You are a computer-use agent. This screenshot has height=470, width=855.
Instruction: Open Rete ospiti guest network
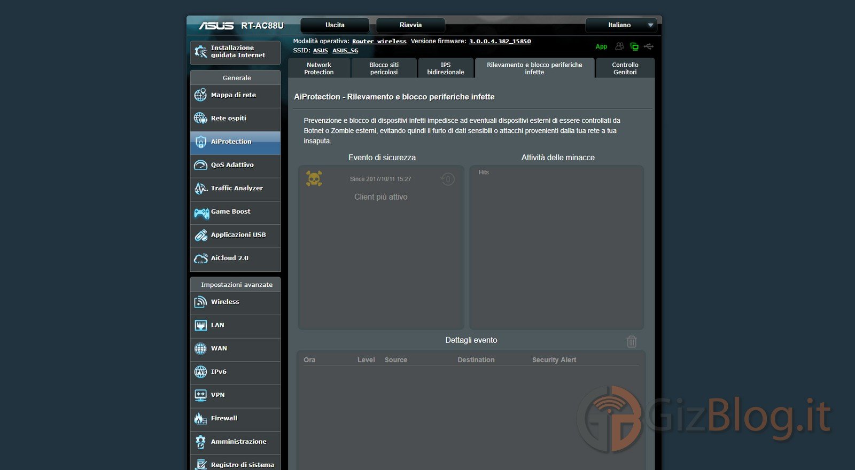(x=235, y=119)
